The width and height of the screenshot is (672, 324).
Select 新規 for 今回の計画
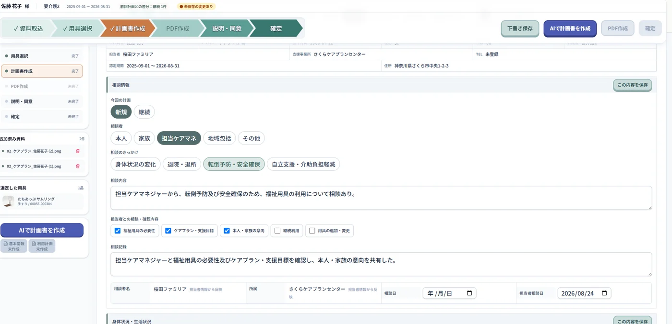pyautogui.click(x=121, y=112)
